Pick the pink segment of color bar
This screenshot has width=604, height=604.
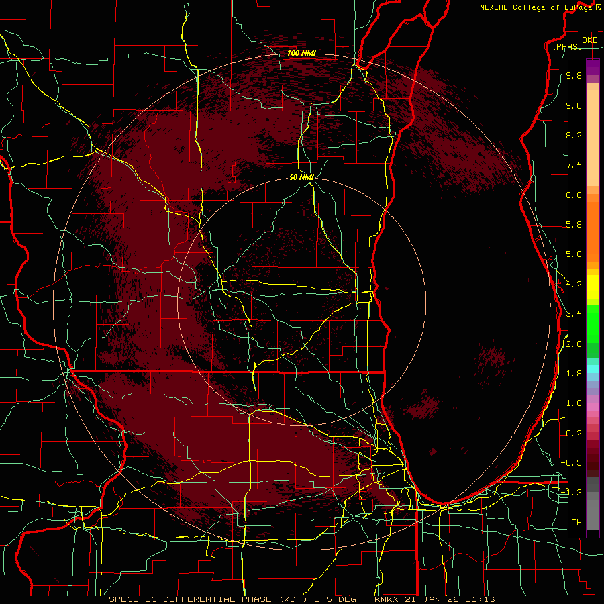(x=593, y=407)
